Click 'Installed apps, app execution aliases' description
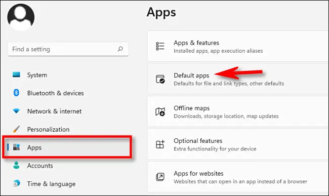Screen dimensions: 329x196 coord(218,51)
